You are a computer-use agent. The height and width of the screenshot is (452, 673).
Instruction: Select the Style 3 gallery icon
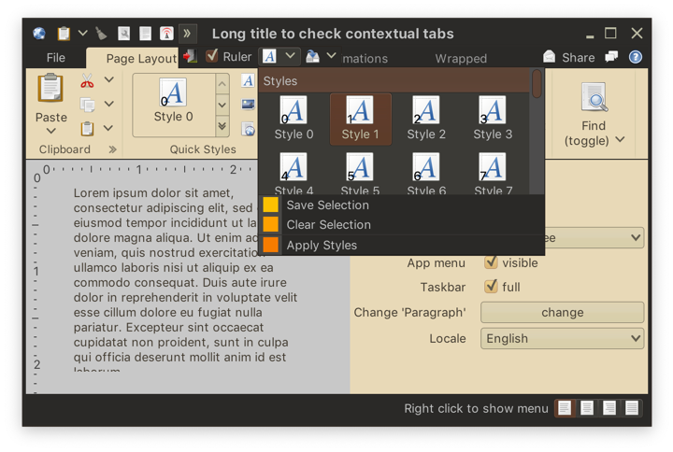pos(493,110)
